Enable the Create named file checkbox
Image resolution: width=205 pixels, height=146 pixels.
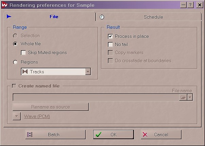[14, 86]
